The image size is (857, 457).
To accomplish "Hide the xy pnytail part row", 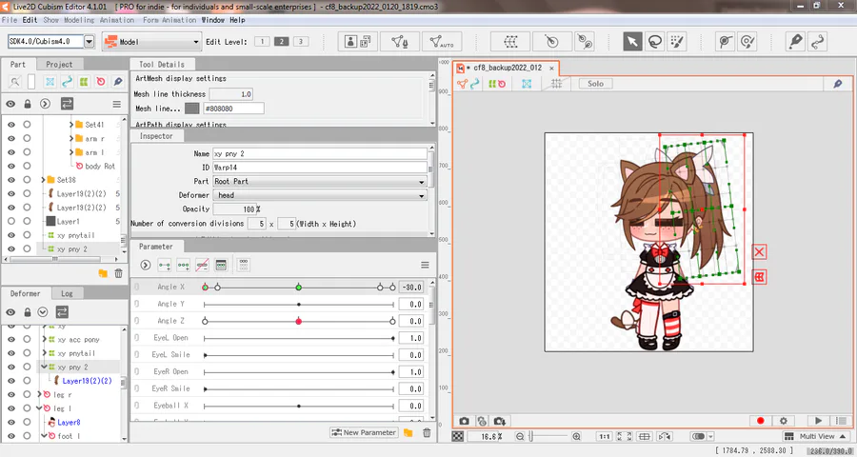I will (10, 235).
